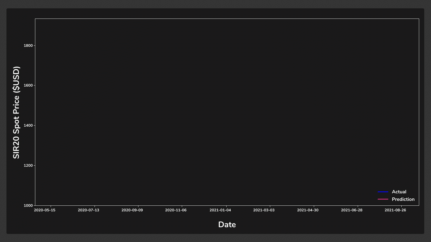Click the 1200 price tick label

(28, 165)
